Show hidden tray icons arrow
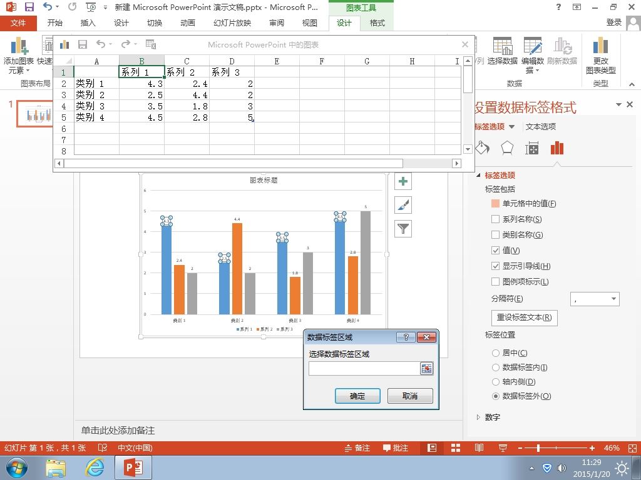The width and height of the screenshot is (641, 480). click(x=531, y=468)
